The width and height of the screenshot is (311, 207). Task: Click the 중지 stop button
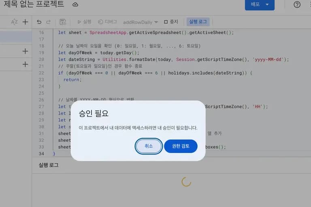tap(171, 22)
